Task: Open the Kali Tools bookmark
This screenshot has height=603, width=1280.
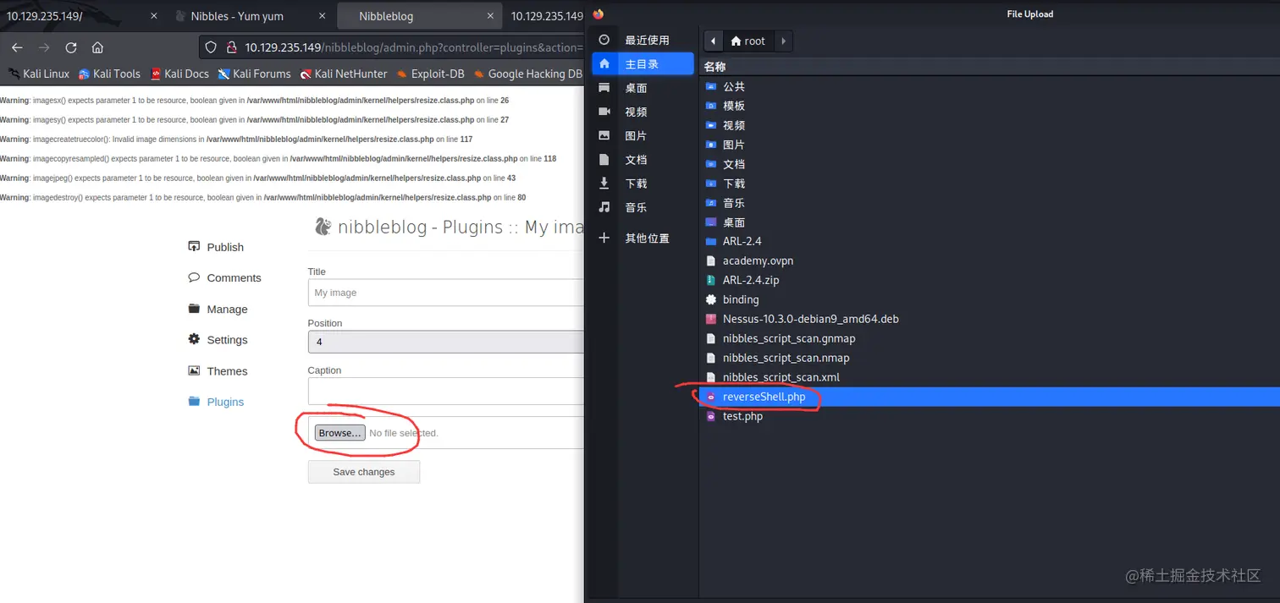Action: 109,74
